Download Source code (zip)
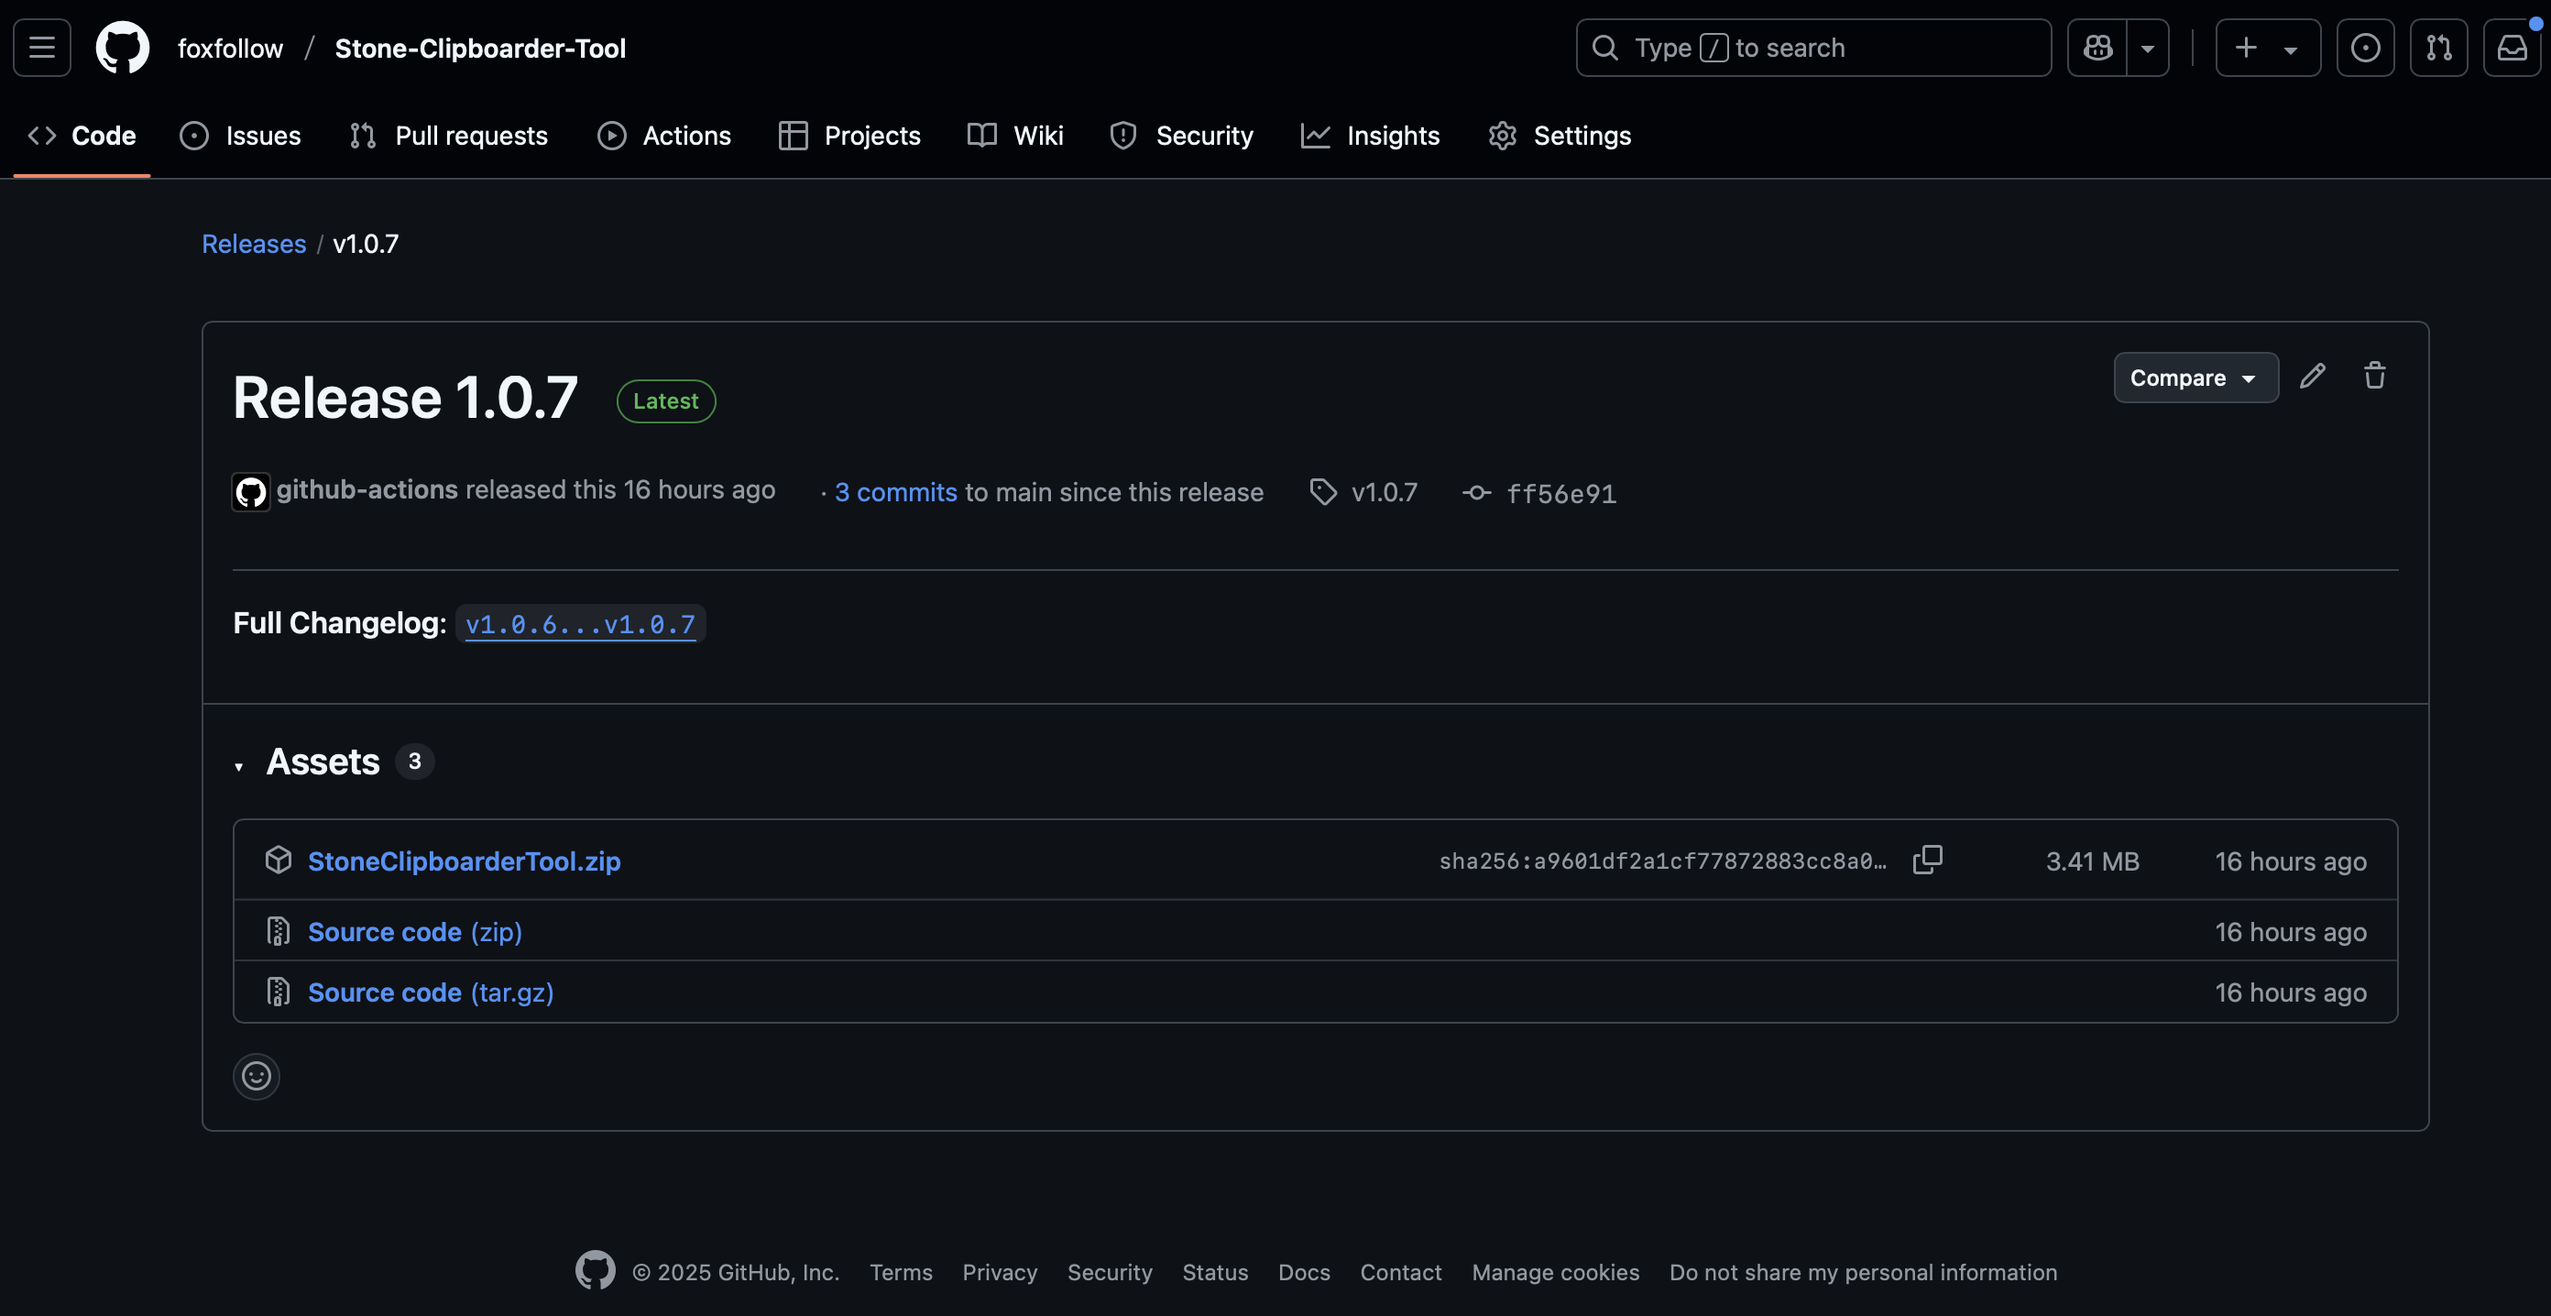2551x1316 pixels. point(415,932)
